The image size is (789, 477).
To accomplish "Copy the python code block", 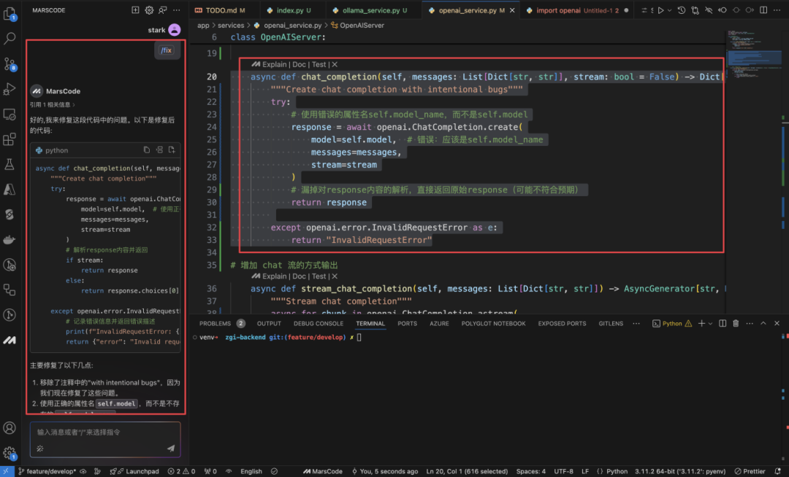I will [146, 150].
